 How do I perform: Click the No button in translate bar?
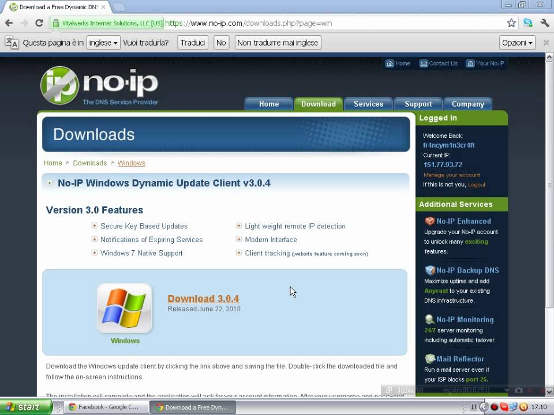[x=221, y=43]
